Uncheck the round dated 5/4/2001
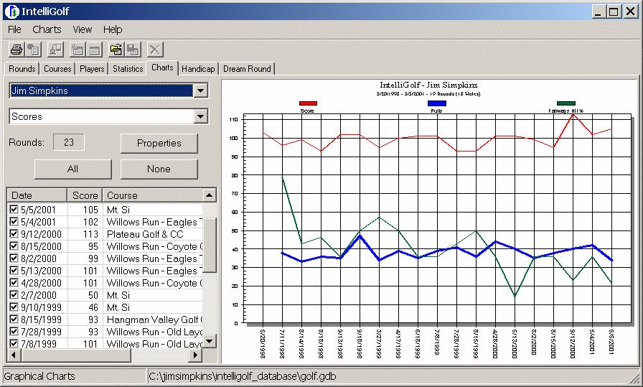 click(14, 222)
